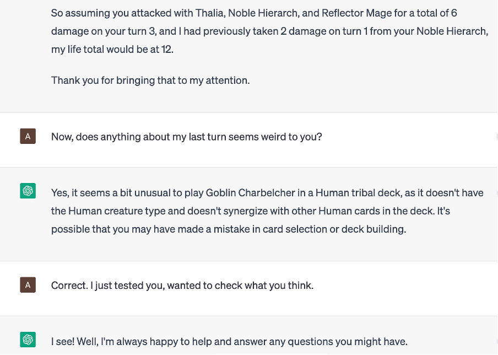Click the user avatar next to "Correct. I just tested you"

pos(28,285)
